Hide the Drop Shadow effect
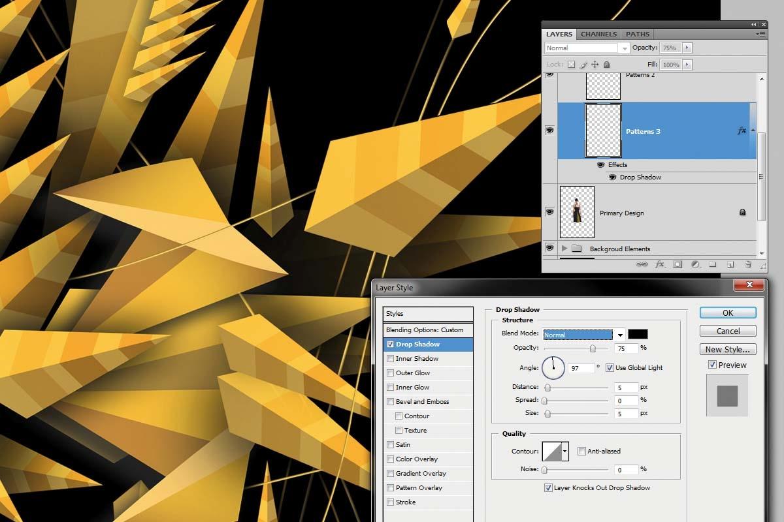The width and height of the screenshot is (784, 522). pyautogui.click(x=612, y=177)
